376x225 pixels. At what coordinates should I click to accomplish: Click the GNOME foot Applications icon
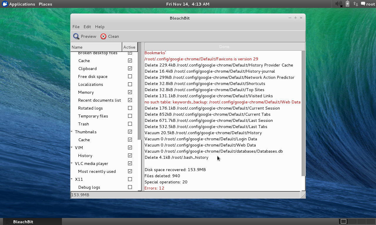pos(5,4)
